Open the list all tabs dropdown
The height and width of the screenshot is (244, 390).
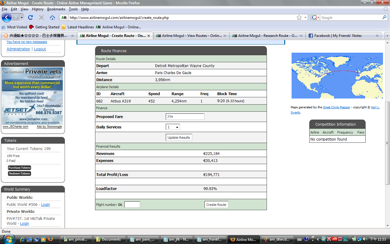[387, 36]
